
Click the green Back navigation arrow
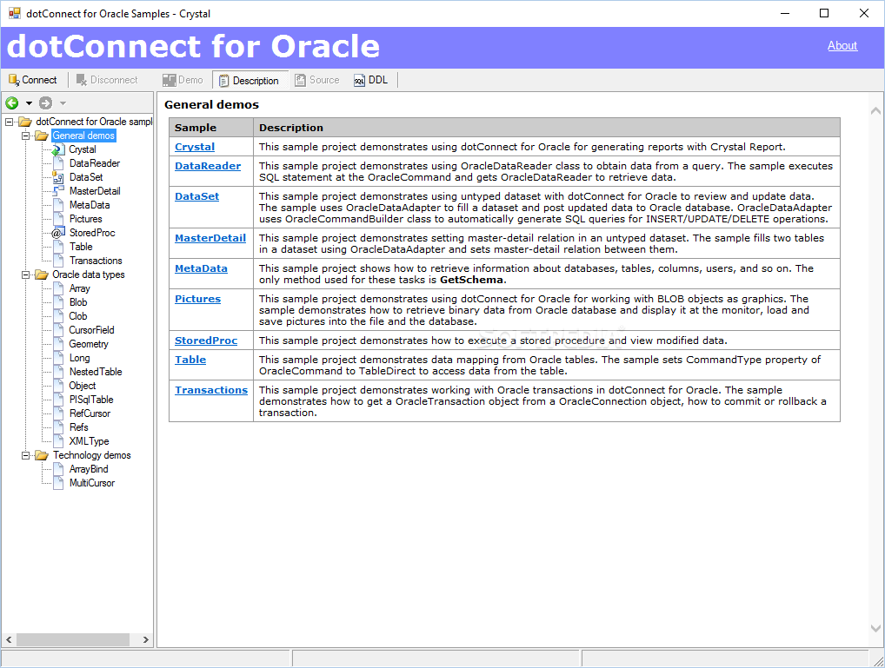point(12,103)
